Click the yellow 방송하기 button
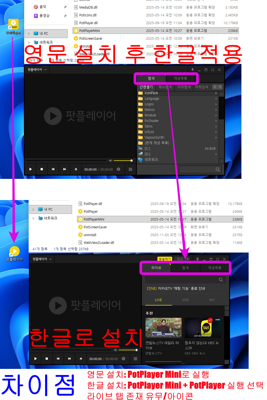 click(x=165, y=259)
